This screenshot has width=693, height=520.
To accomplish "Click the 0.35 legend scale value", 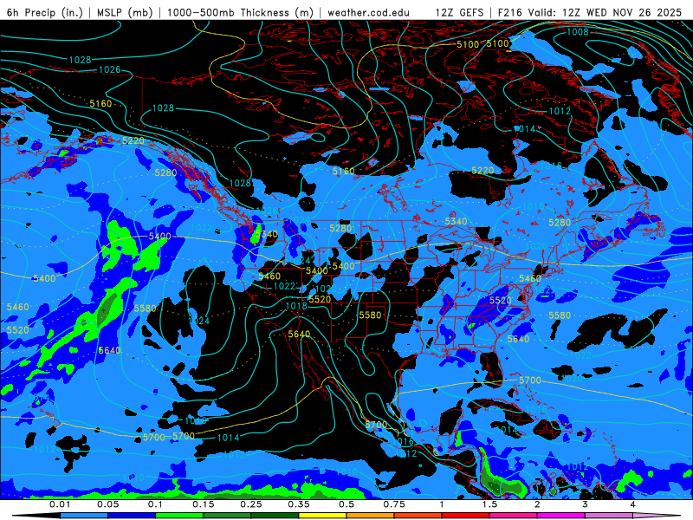I will pyautogui.click(x=299, y=504).
